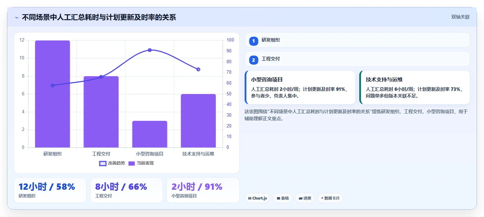Click the left axis value 12

(x=22, y=40)
